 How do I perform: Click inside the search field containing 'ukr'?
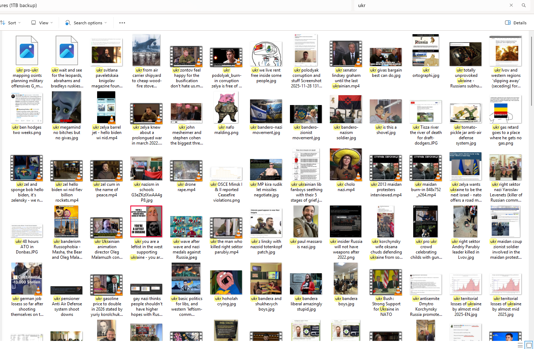424,5
